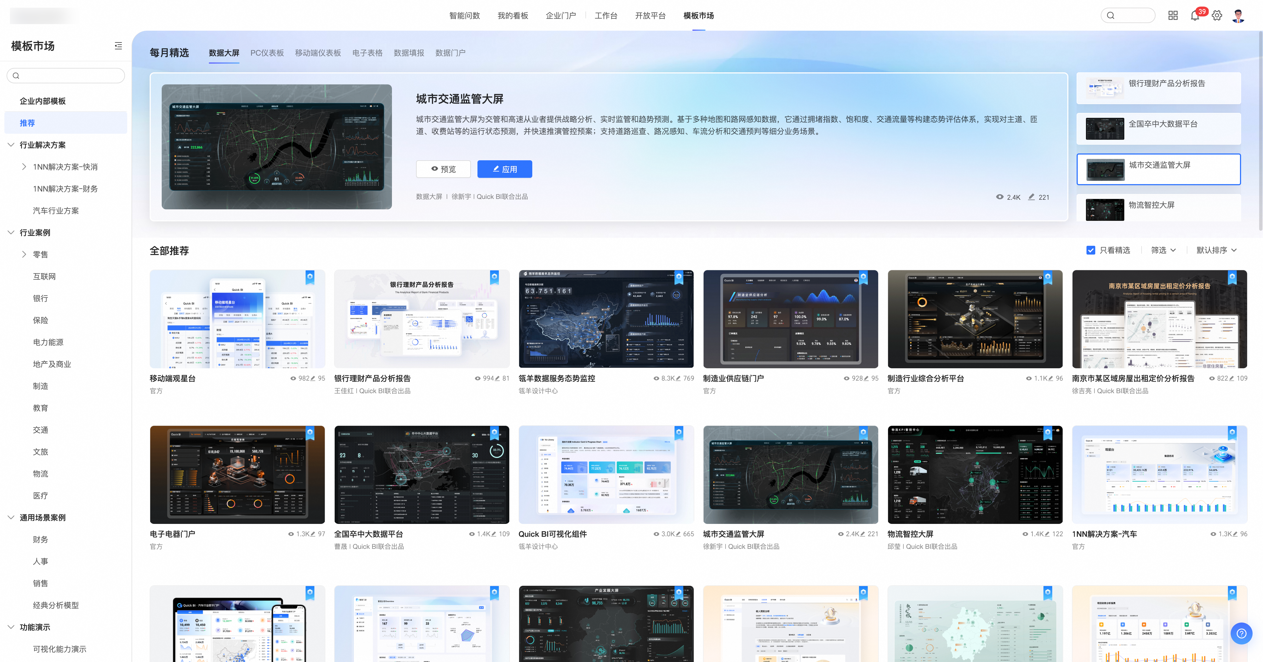Click the featured badge on 电子电器门户 card
The image size is (1263, 662).
pos(310,433)
